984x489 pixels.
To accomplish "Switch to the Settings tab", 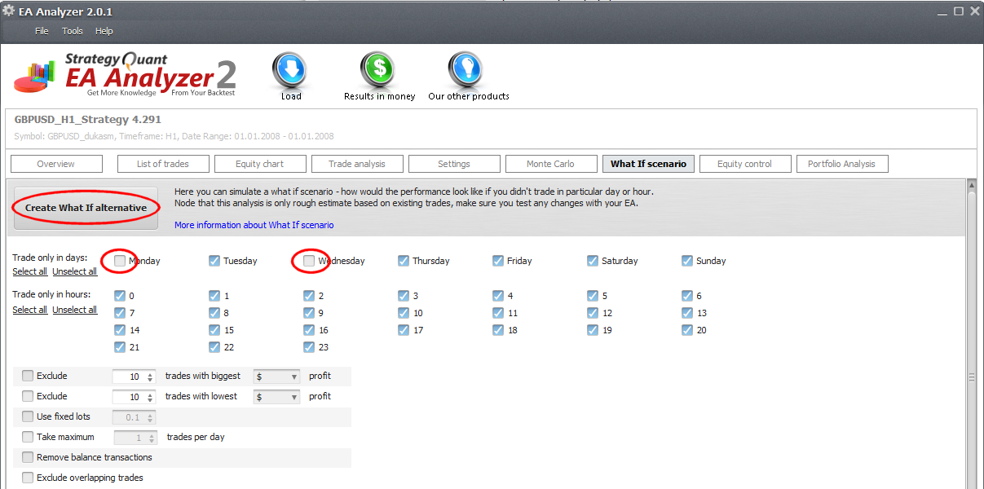I will (x=454, y=164).
